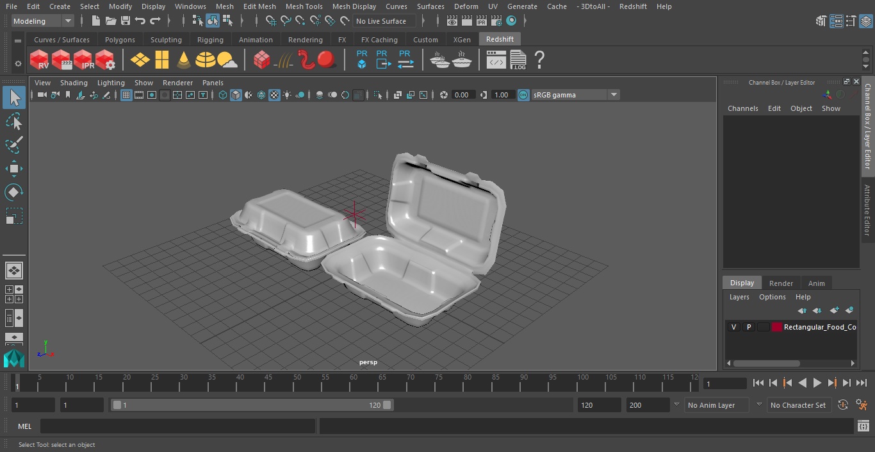The width and height of the screenshot is (875, 452).
Task: Toggle the loop playback icon
Action: click(x=843, y=405)
